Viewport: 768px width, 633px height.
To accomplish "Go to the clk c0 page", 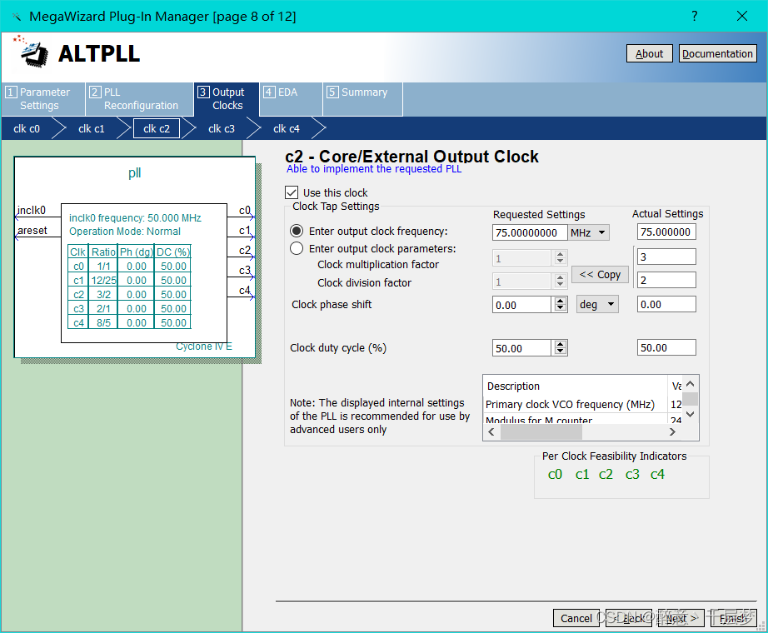I will [27, 129].
